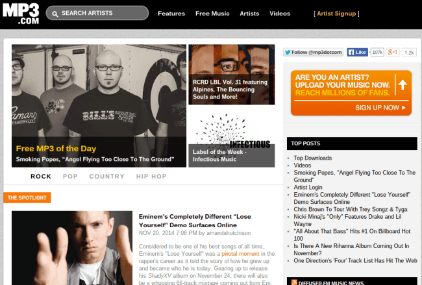
Task: Switch to the COUNTRY genre tab
Action: point(107,177)
